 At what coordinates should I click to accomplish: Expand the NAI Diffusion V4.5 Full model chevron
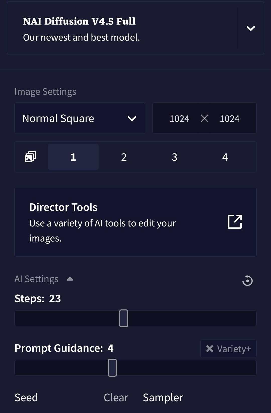click(x=251, y=28)
